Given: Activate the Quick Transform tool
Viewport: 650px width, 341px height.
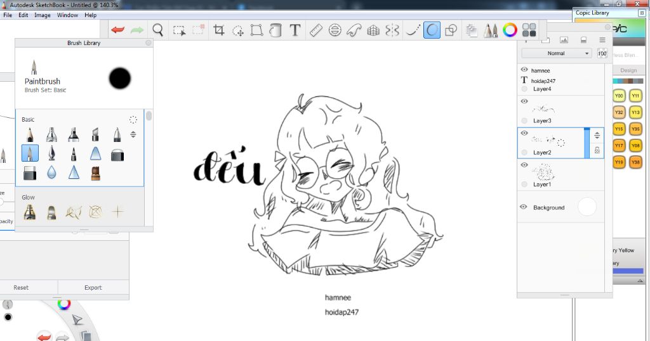Looking at the screenshot, I should coord(237,30).
